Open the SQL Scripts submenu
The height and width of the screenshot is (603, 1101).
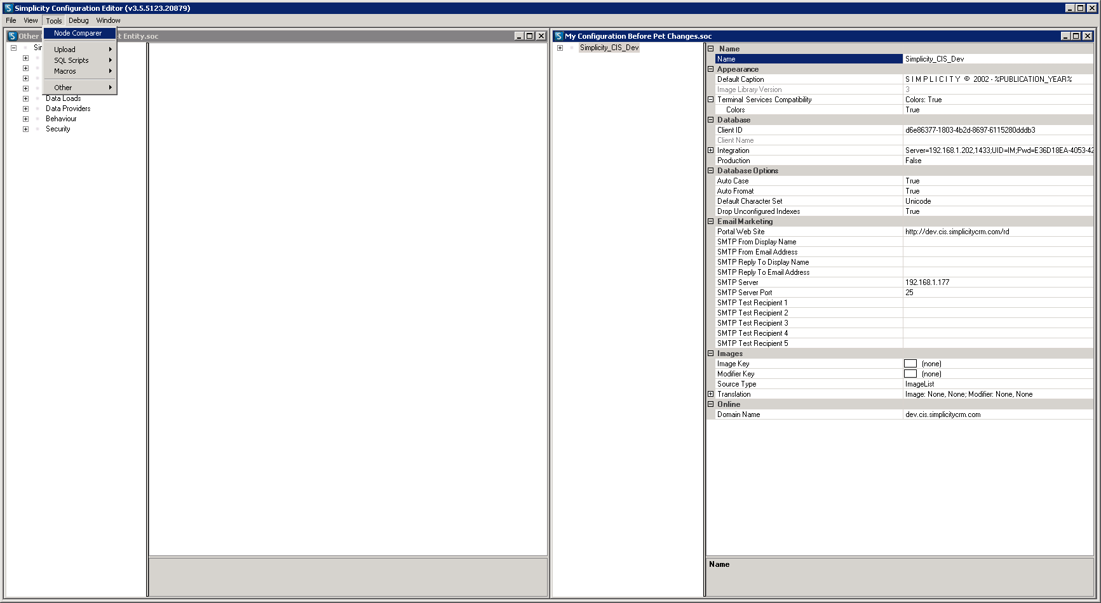(79, 60)
